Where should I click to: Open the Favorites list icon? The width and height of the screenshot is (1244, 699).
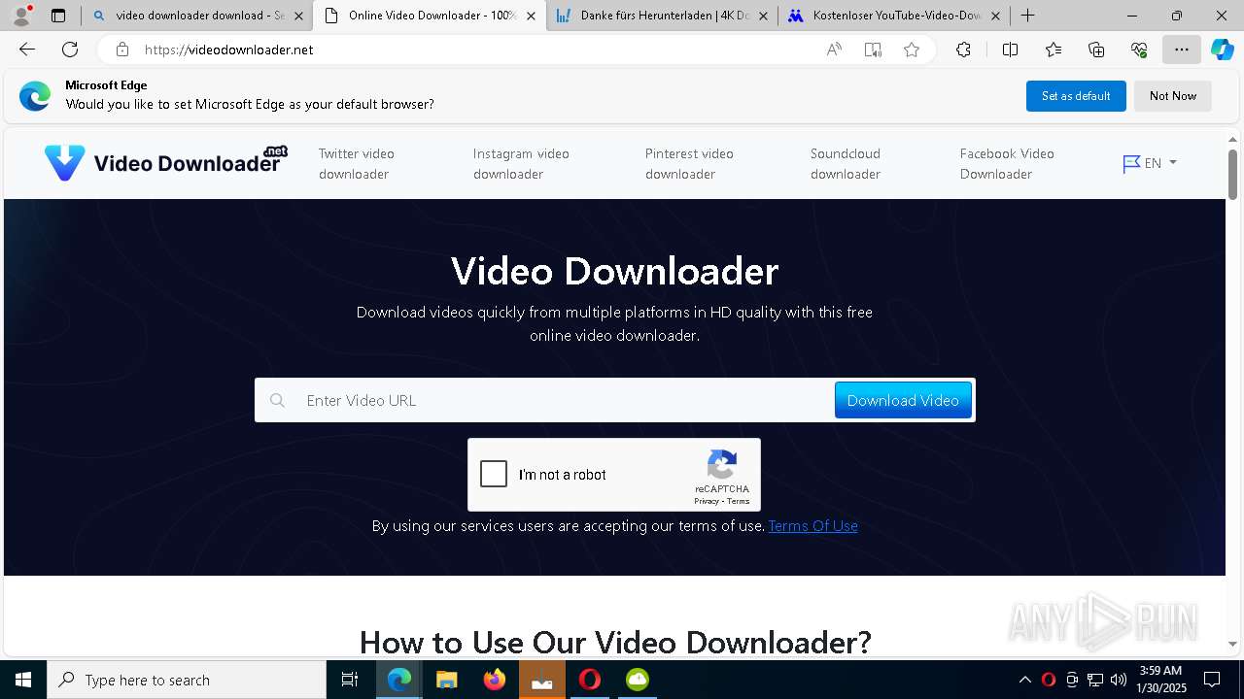click(1054, 50)
